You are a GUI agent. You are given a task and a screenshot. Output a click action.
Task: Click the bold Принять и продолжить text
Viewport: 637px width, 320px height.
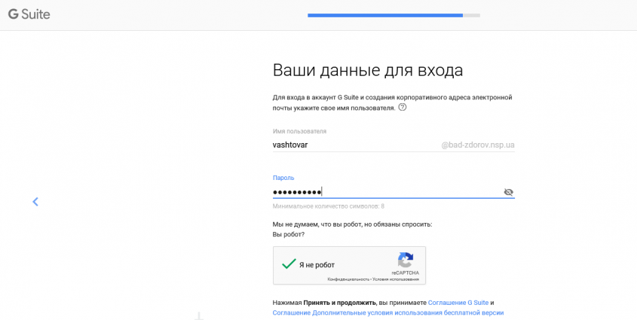tap(339, 302)
